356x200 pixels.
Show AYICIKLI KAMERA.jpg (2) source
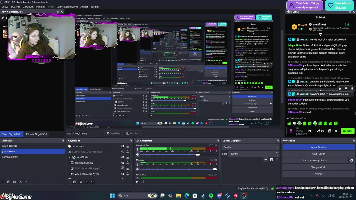(x=123, y=168)
